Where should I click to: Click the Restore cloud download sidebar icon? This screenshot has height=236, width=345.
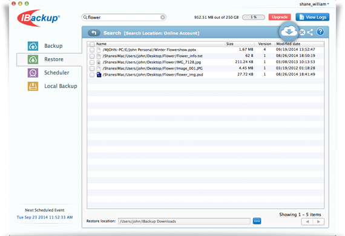click(x=33, y=59)
